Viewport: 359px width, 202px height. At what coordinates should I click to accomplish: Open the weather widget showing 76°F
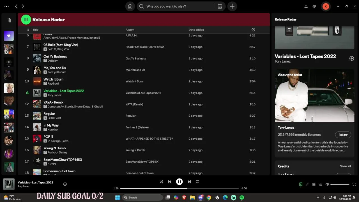click(x=12, y=198)
